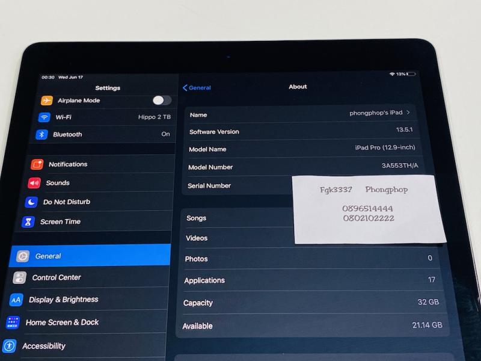481x361 pixels.
Task: Tap the Do Not Disturb moon icon
Action: tap(31, 202)
